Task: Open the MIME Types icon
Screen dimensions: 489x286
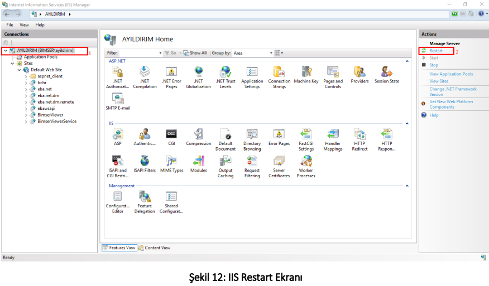Action: tap(171, 162)
